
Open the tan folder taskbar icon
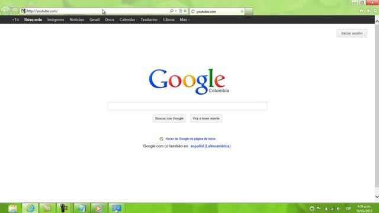click(47, 208)
